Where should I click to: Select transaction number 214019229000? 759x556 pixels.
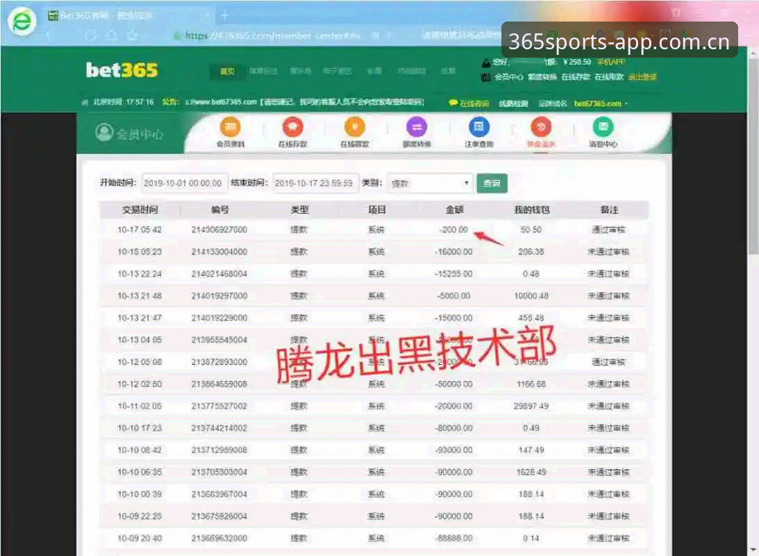pyautogui.click(x=219, y=318)
